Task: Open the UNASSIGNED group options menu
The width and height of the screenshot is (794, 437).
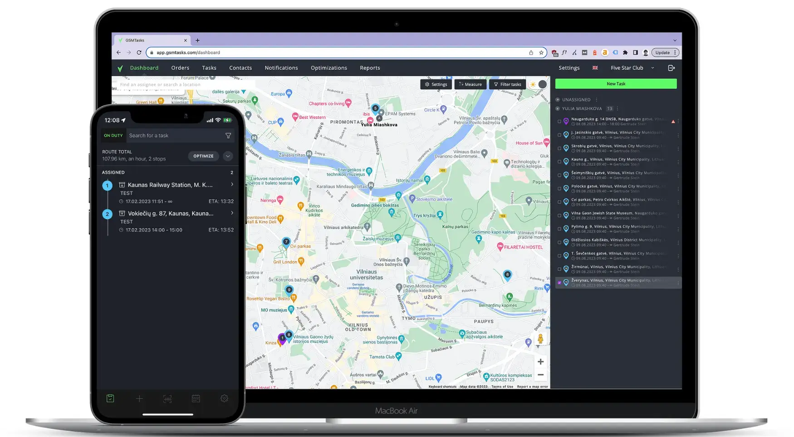Action: pos(597,100)
